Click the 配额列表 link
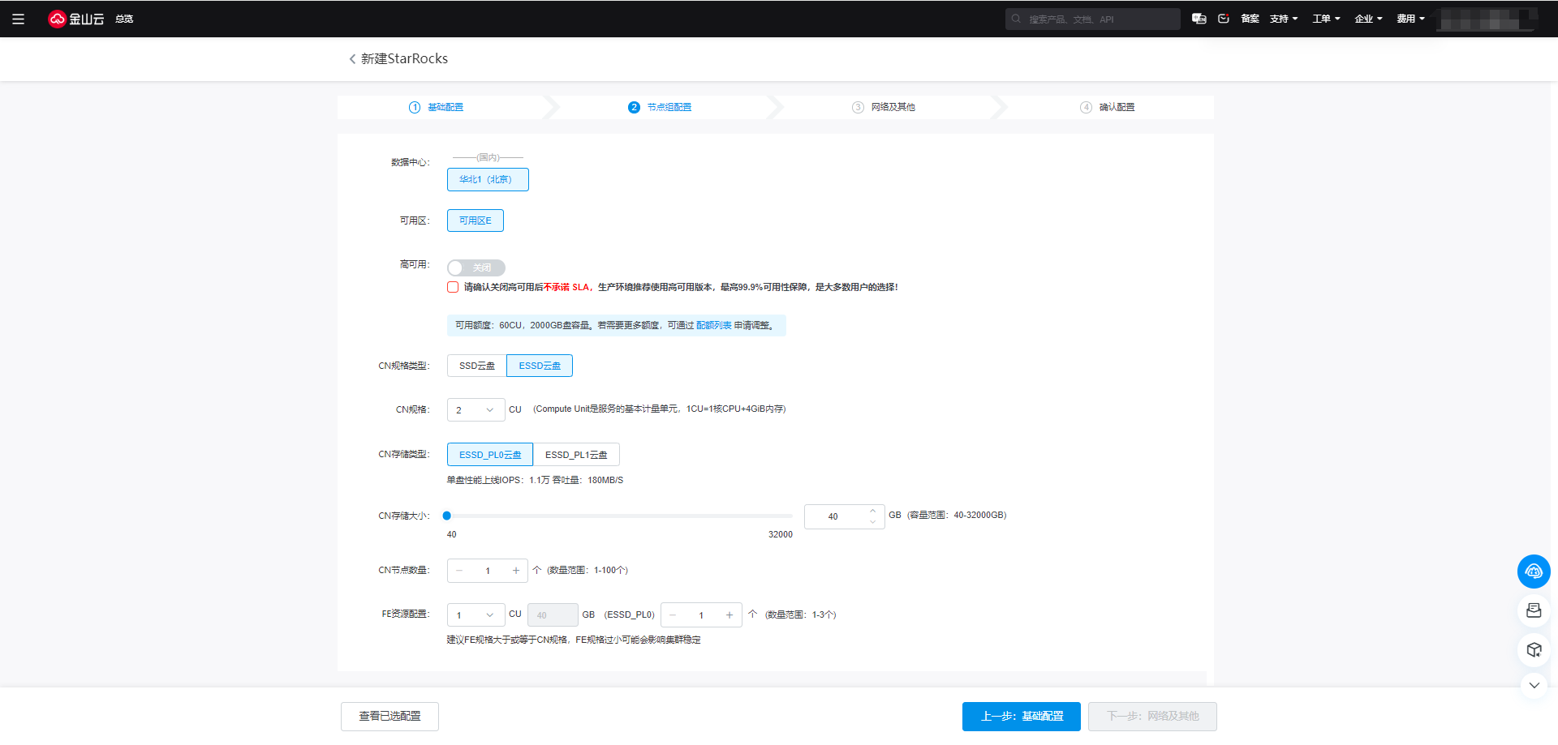 (x=713, y=325)
